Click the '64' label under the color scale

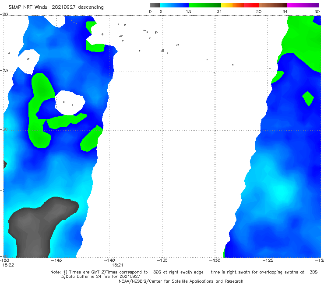[x=285, y=11]
